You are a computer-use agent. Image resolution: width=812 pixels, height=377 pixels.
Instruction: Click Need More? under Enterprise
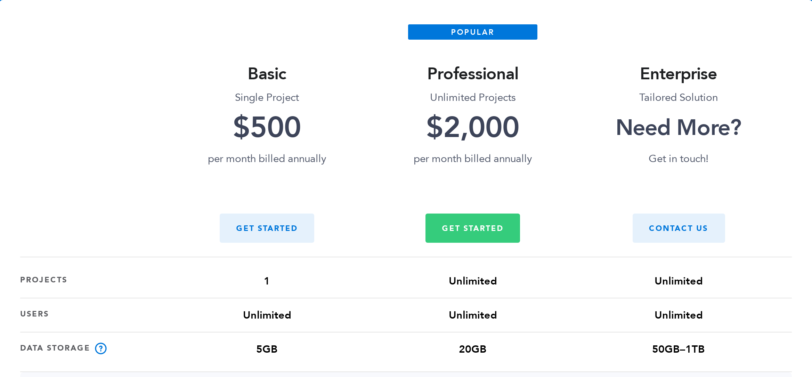tap(678, 128)
